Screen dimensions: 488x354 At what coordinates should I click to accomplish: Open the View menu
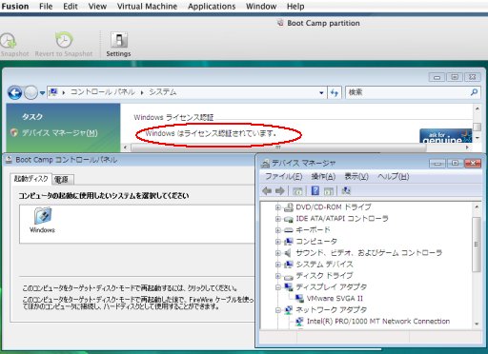pos(97,7)
